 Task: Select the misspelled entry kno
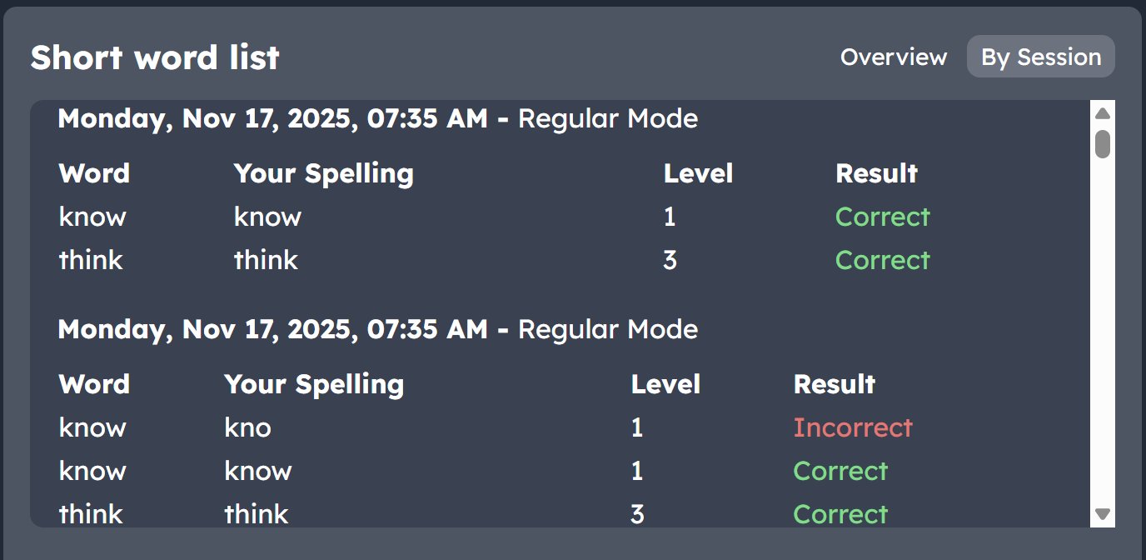pos(247,427)
